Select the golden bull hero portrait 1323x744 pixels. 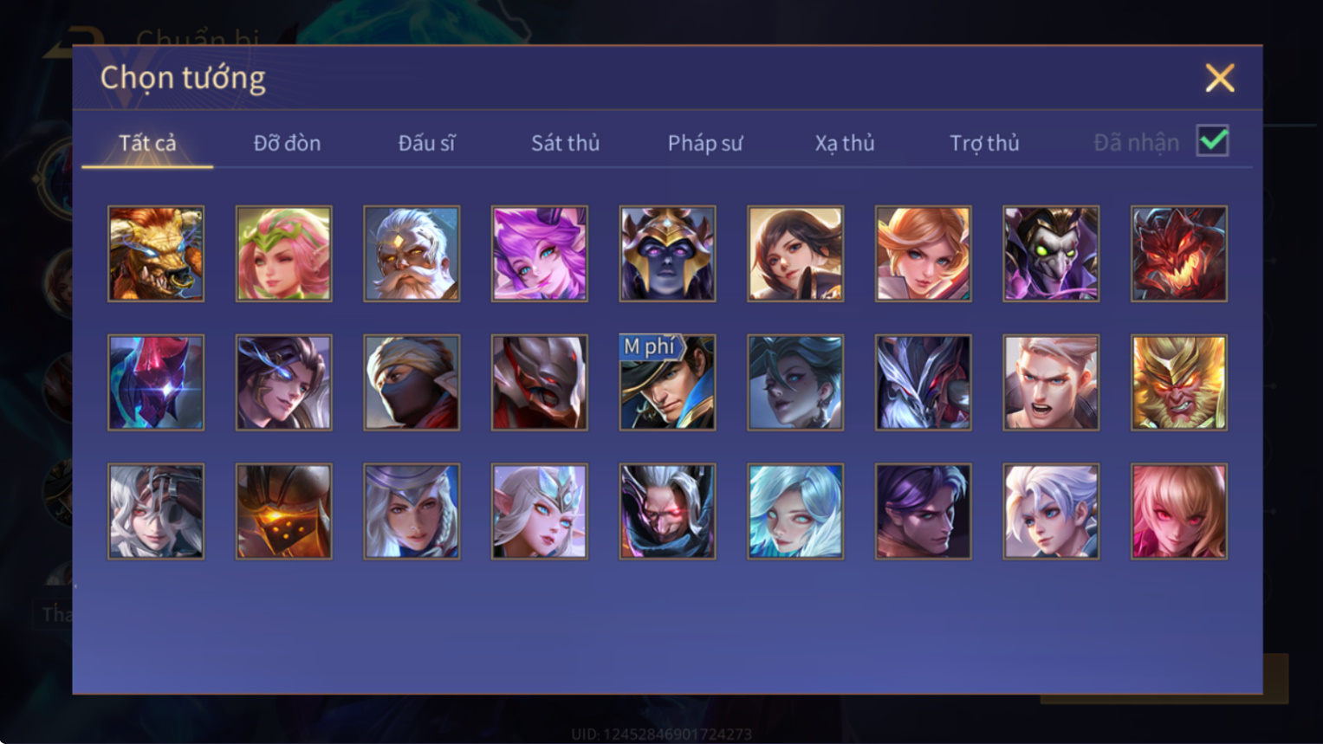point(156,254)
